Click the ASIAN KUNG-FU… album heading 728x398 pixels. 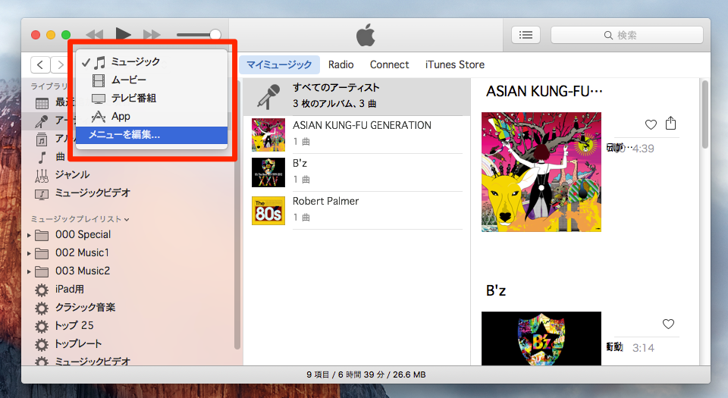(x=544, y=92)
